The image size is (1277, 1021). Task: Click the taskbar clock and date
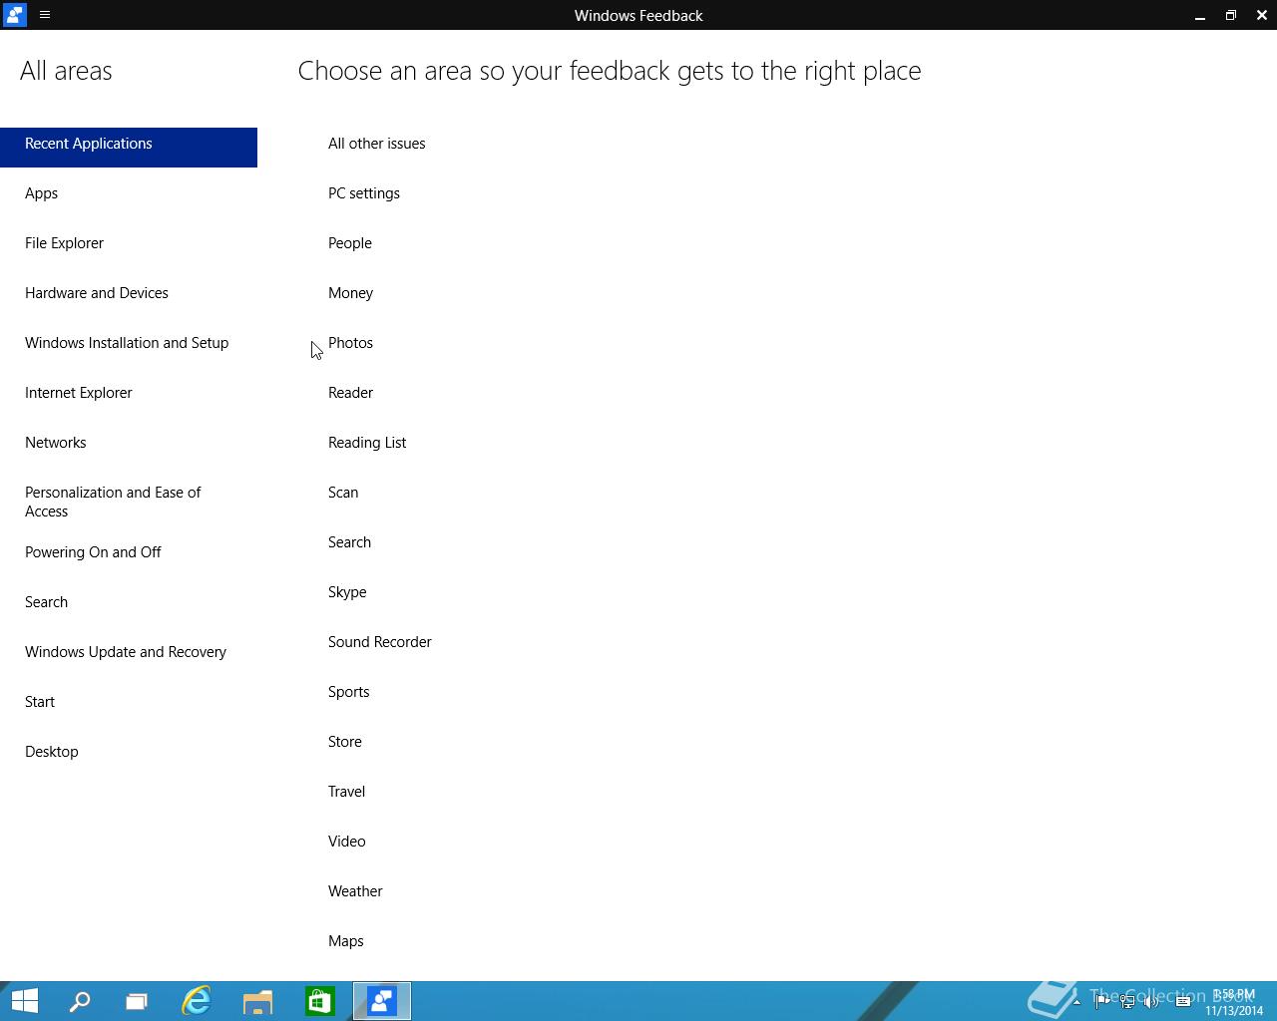point(1234,1002)
